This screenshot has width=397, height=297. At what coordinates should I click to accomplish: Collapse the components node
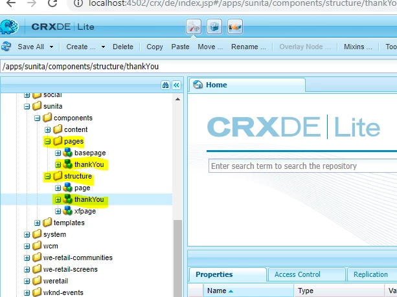tap(37, 118)
